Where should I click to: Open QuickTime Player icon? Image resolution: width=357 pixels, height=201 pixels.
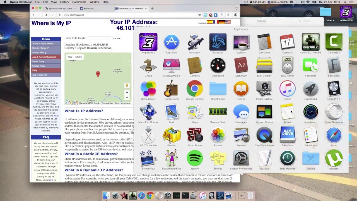[x=264, y=135]
